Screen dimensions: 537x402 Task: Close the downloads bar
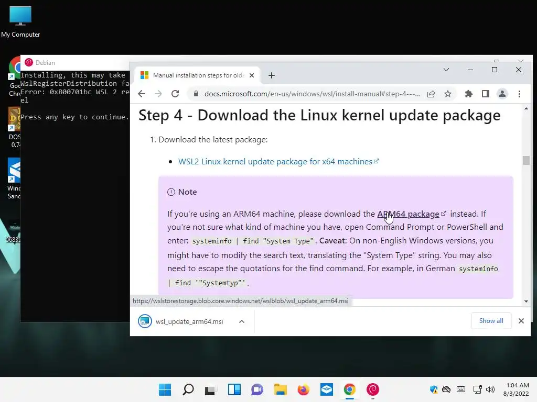point(521,321)
